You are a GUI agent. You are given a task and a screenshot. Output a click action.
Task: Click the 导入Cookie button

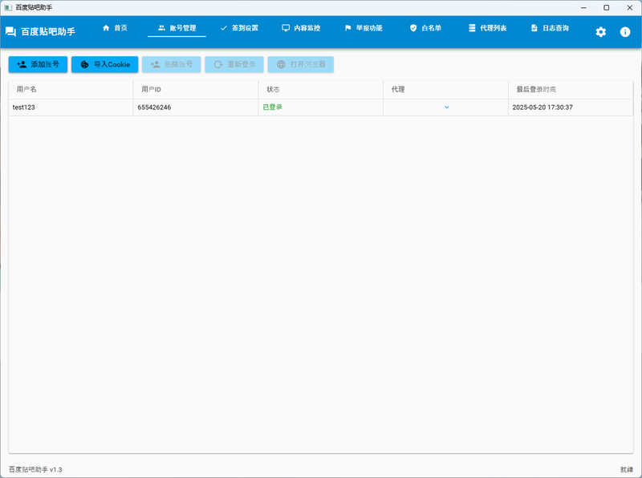(105, 64)
